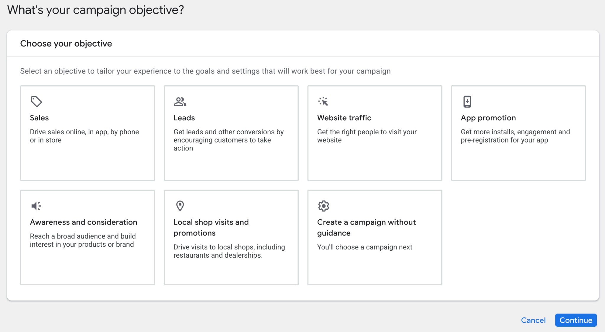Screen dimensions: 605x332
Task: Click 'You'll choose a campaign next' text
Action: [365, 247]
